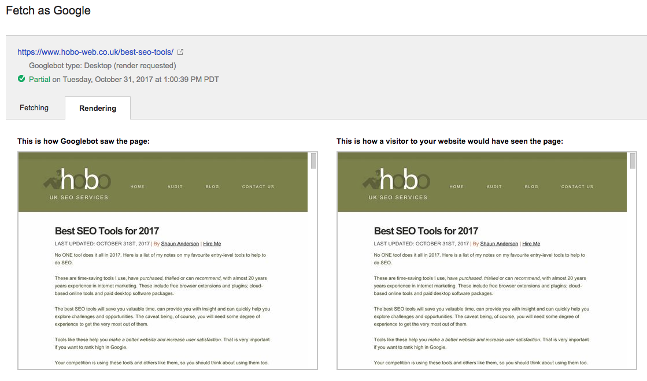The width and height of the screenshot is (647, 381).
Task: Click the external link icon beside URL
Action: pyautogui.click(x=180, y=52)
